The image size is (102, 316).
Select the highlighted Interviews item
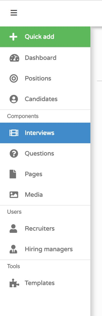point(45,133)
